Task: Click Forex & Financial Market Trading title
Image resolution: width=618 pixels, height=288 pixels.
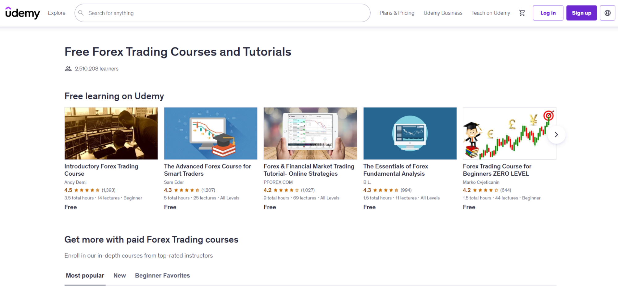Action: click(x=309, y=170)
